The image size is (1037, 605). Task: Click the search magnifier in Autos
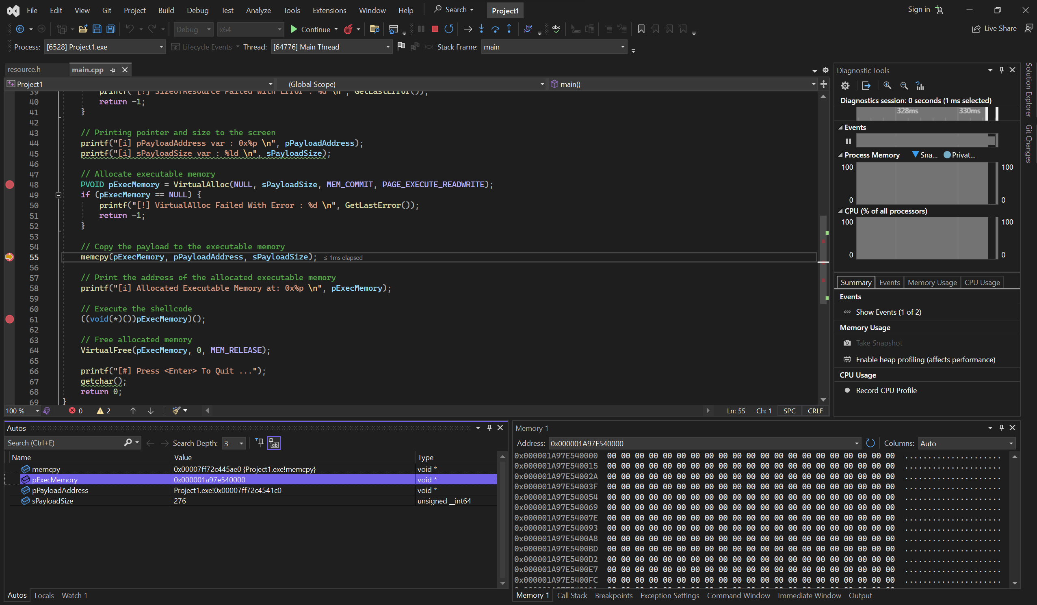coord(128,443)
